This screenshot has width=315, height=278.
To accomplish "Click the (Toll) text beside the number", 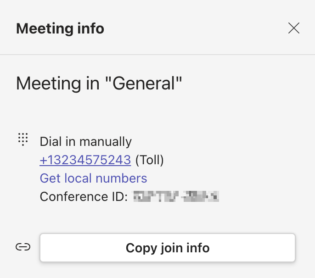I will tap(150, 160).
